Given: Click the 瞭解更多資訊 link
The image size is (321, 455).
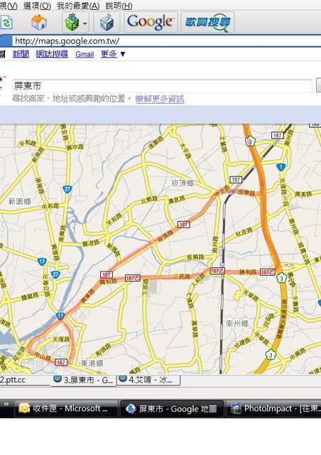Looking at the screenshot, I should tap(160, 100).
